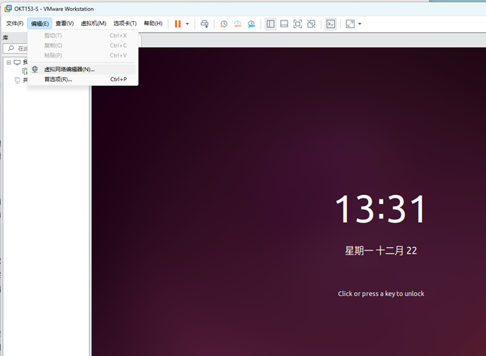This screenshot has width=486, height=356.
Task: Collapse the My Computer tree node
Action: 9,62
